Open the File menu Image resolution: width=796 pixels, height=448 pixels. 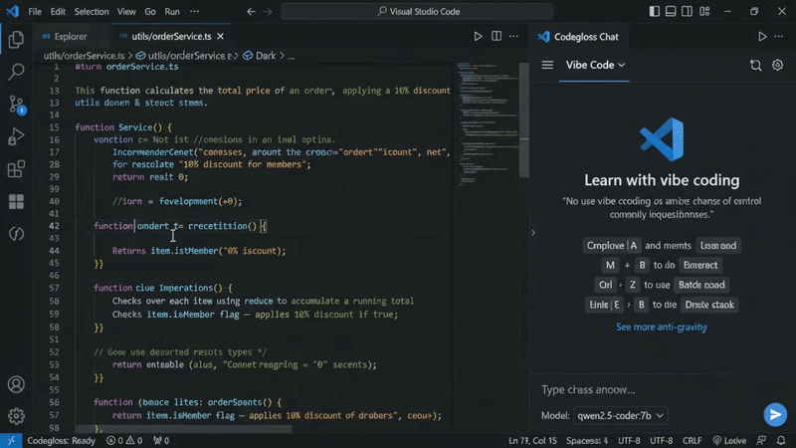35,11
